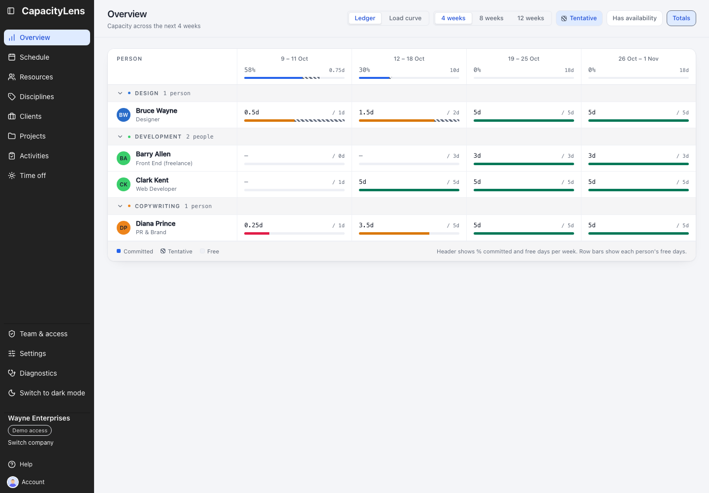Click Barry Allen's BA avatar

[124, 158]
